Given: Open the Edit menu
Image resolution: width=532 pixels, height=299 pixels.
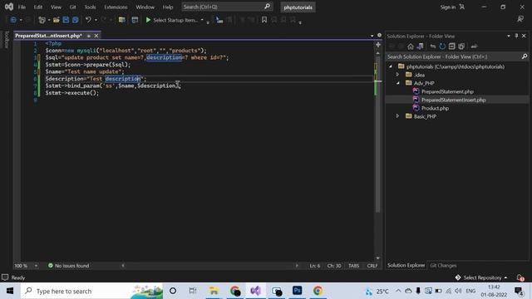Looking at the screenshot, I should coord(38,7).
